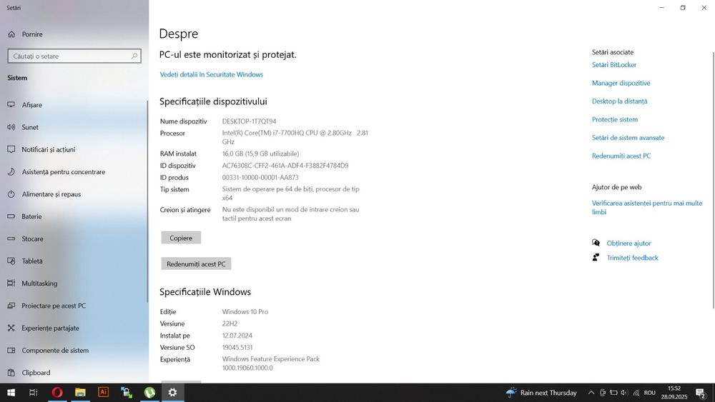Open notification center icon

point(701,393)
